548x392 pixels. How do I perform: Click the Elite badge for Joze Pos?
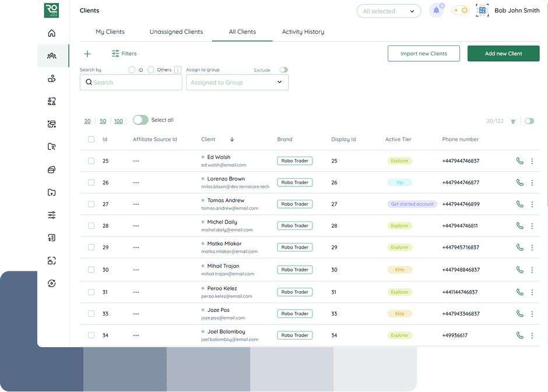click(x=400, y=314)
